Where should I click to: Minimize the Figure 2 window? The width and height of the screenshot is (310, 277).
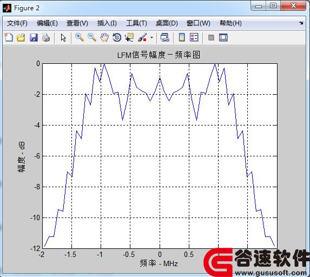tap(259, 6)
